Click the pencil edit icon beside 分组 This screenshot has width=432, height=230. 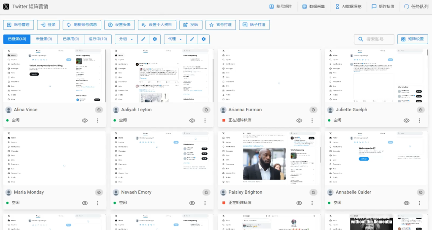click(143, 39)
